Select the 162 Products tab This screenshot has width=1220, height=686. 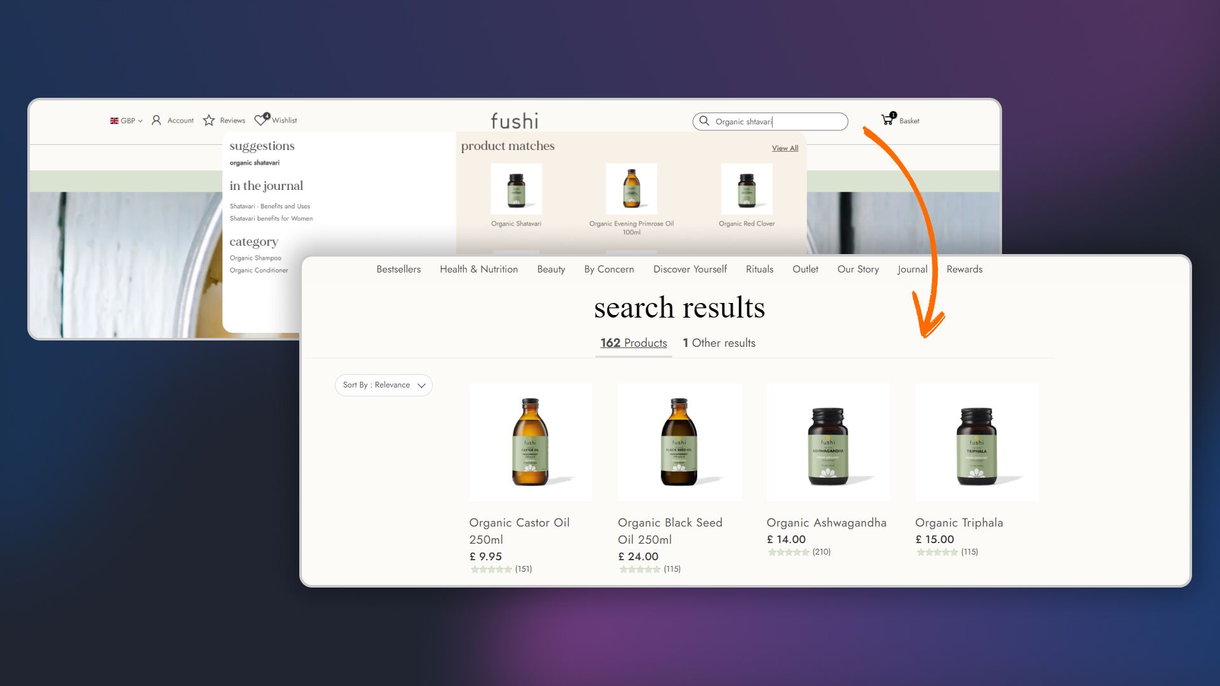[x=633, y=342]
